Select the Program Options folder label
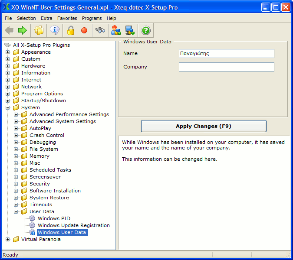293x260 pixels. (42, 94)
